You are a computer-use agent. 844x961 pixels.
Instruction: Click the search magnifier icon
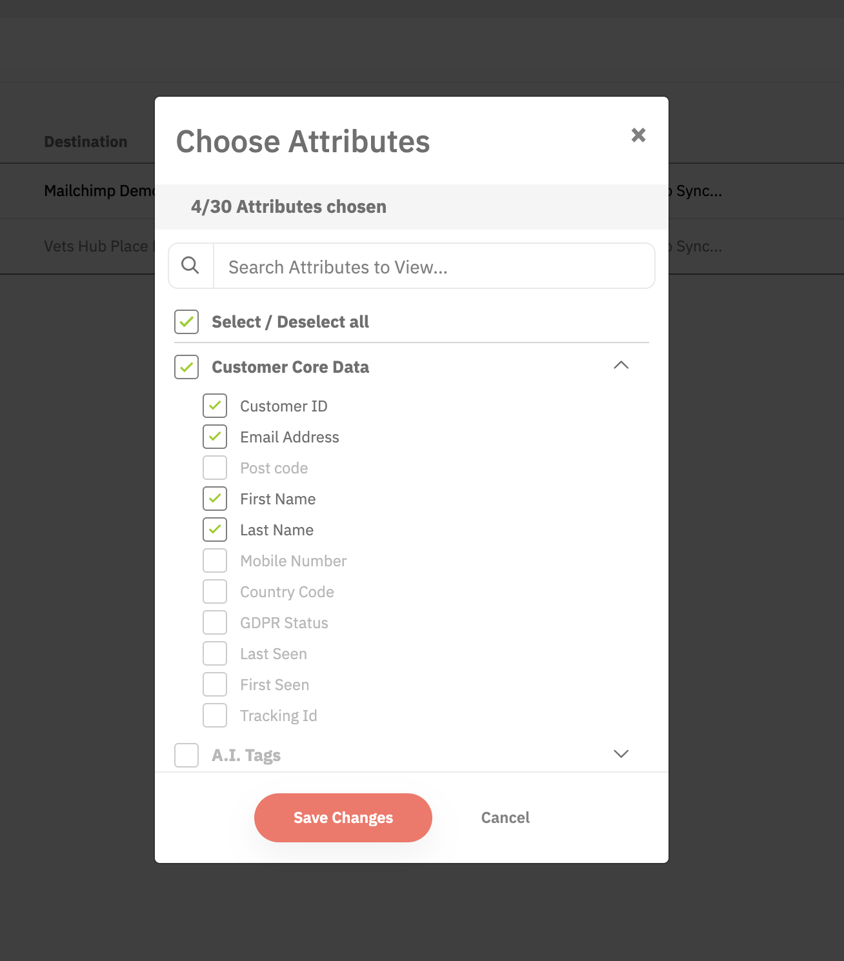click(x=190, y=265)
